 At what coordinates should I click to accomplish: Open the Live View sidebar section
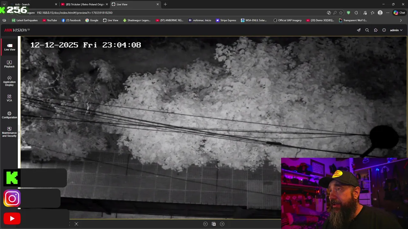10,47
